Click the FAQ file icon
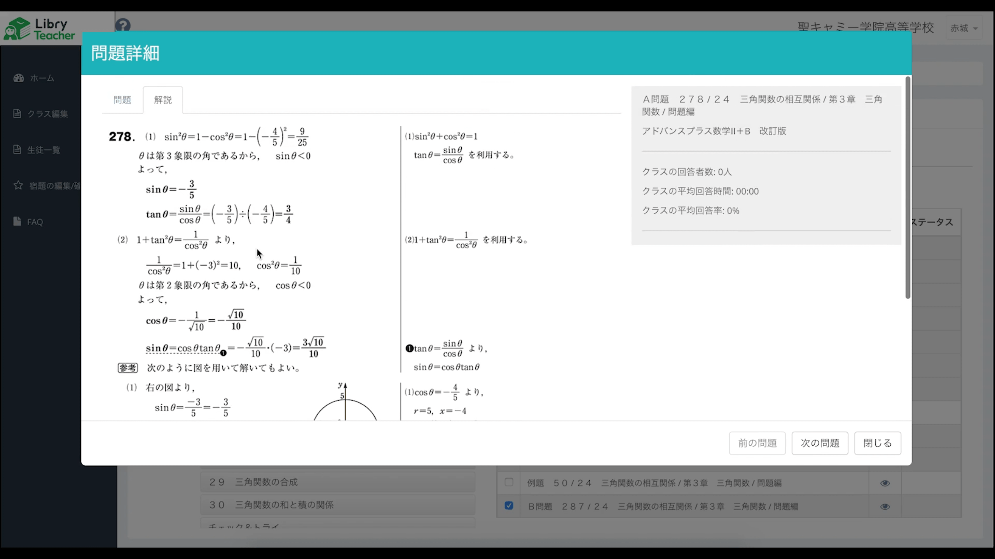This screenshot has width=995, height=559. click(17, 221)
